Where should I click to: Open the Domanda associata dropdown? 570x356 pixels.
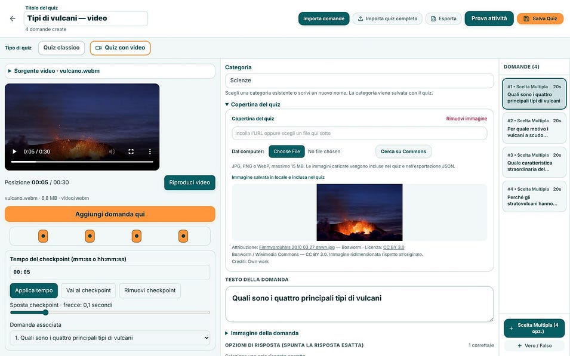tap(110, 338)
